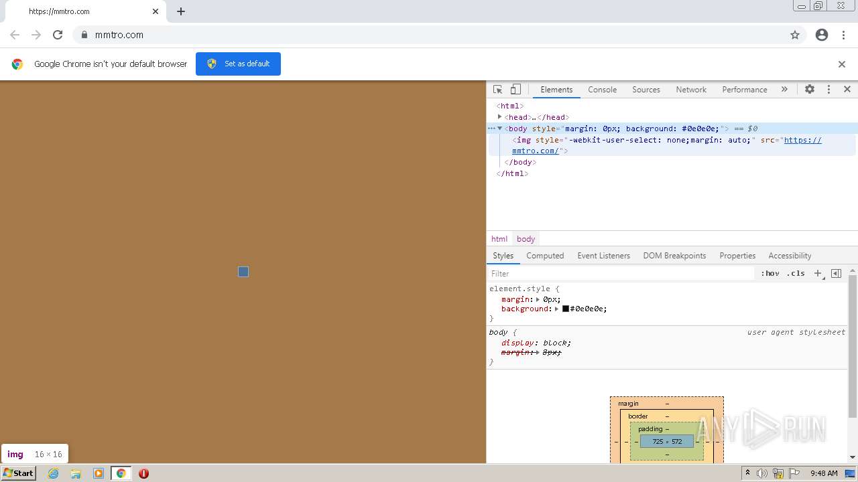The height and width of the screenshot is (482, 858).
Task: Show more DevTools tabs chevron
Action: 784,90
